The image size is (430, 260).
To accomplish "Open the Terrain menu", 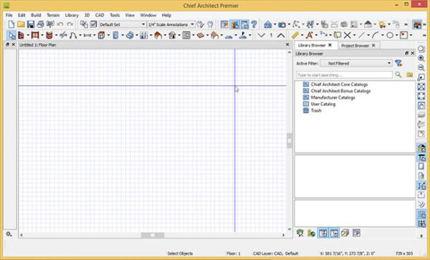I will tap(53, 15).
